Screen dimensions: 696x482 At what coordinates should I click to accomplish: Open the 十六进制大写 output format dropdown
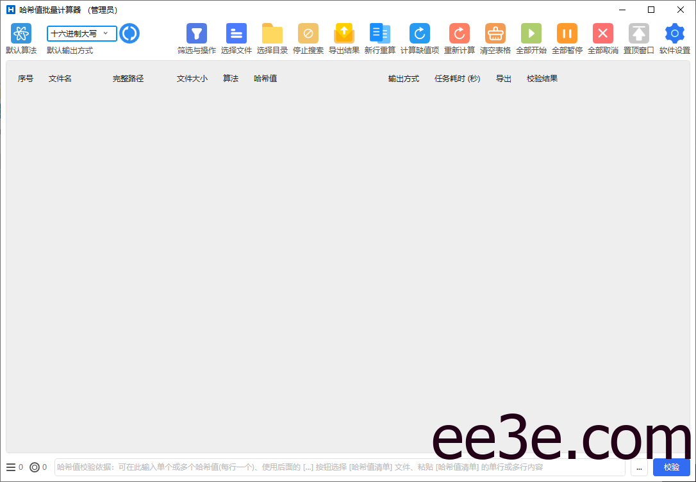80,33
